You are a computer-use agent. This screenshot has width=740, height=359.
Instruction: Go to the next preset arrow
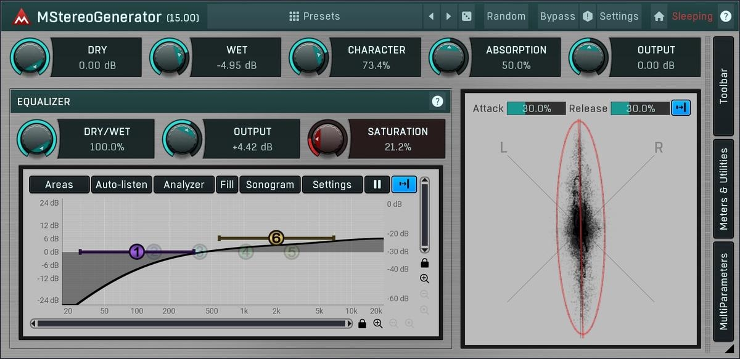(x=448, y=17)
